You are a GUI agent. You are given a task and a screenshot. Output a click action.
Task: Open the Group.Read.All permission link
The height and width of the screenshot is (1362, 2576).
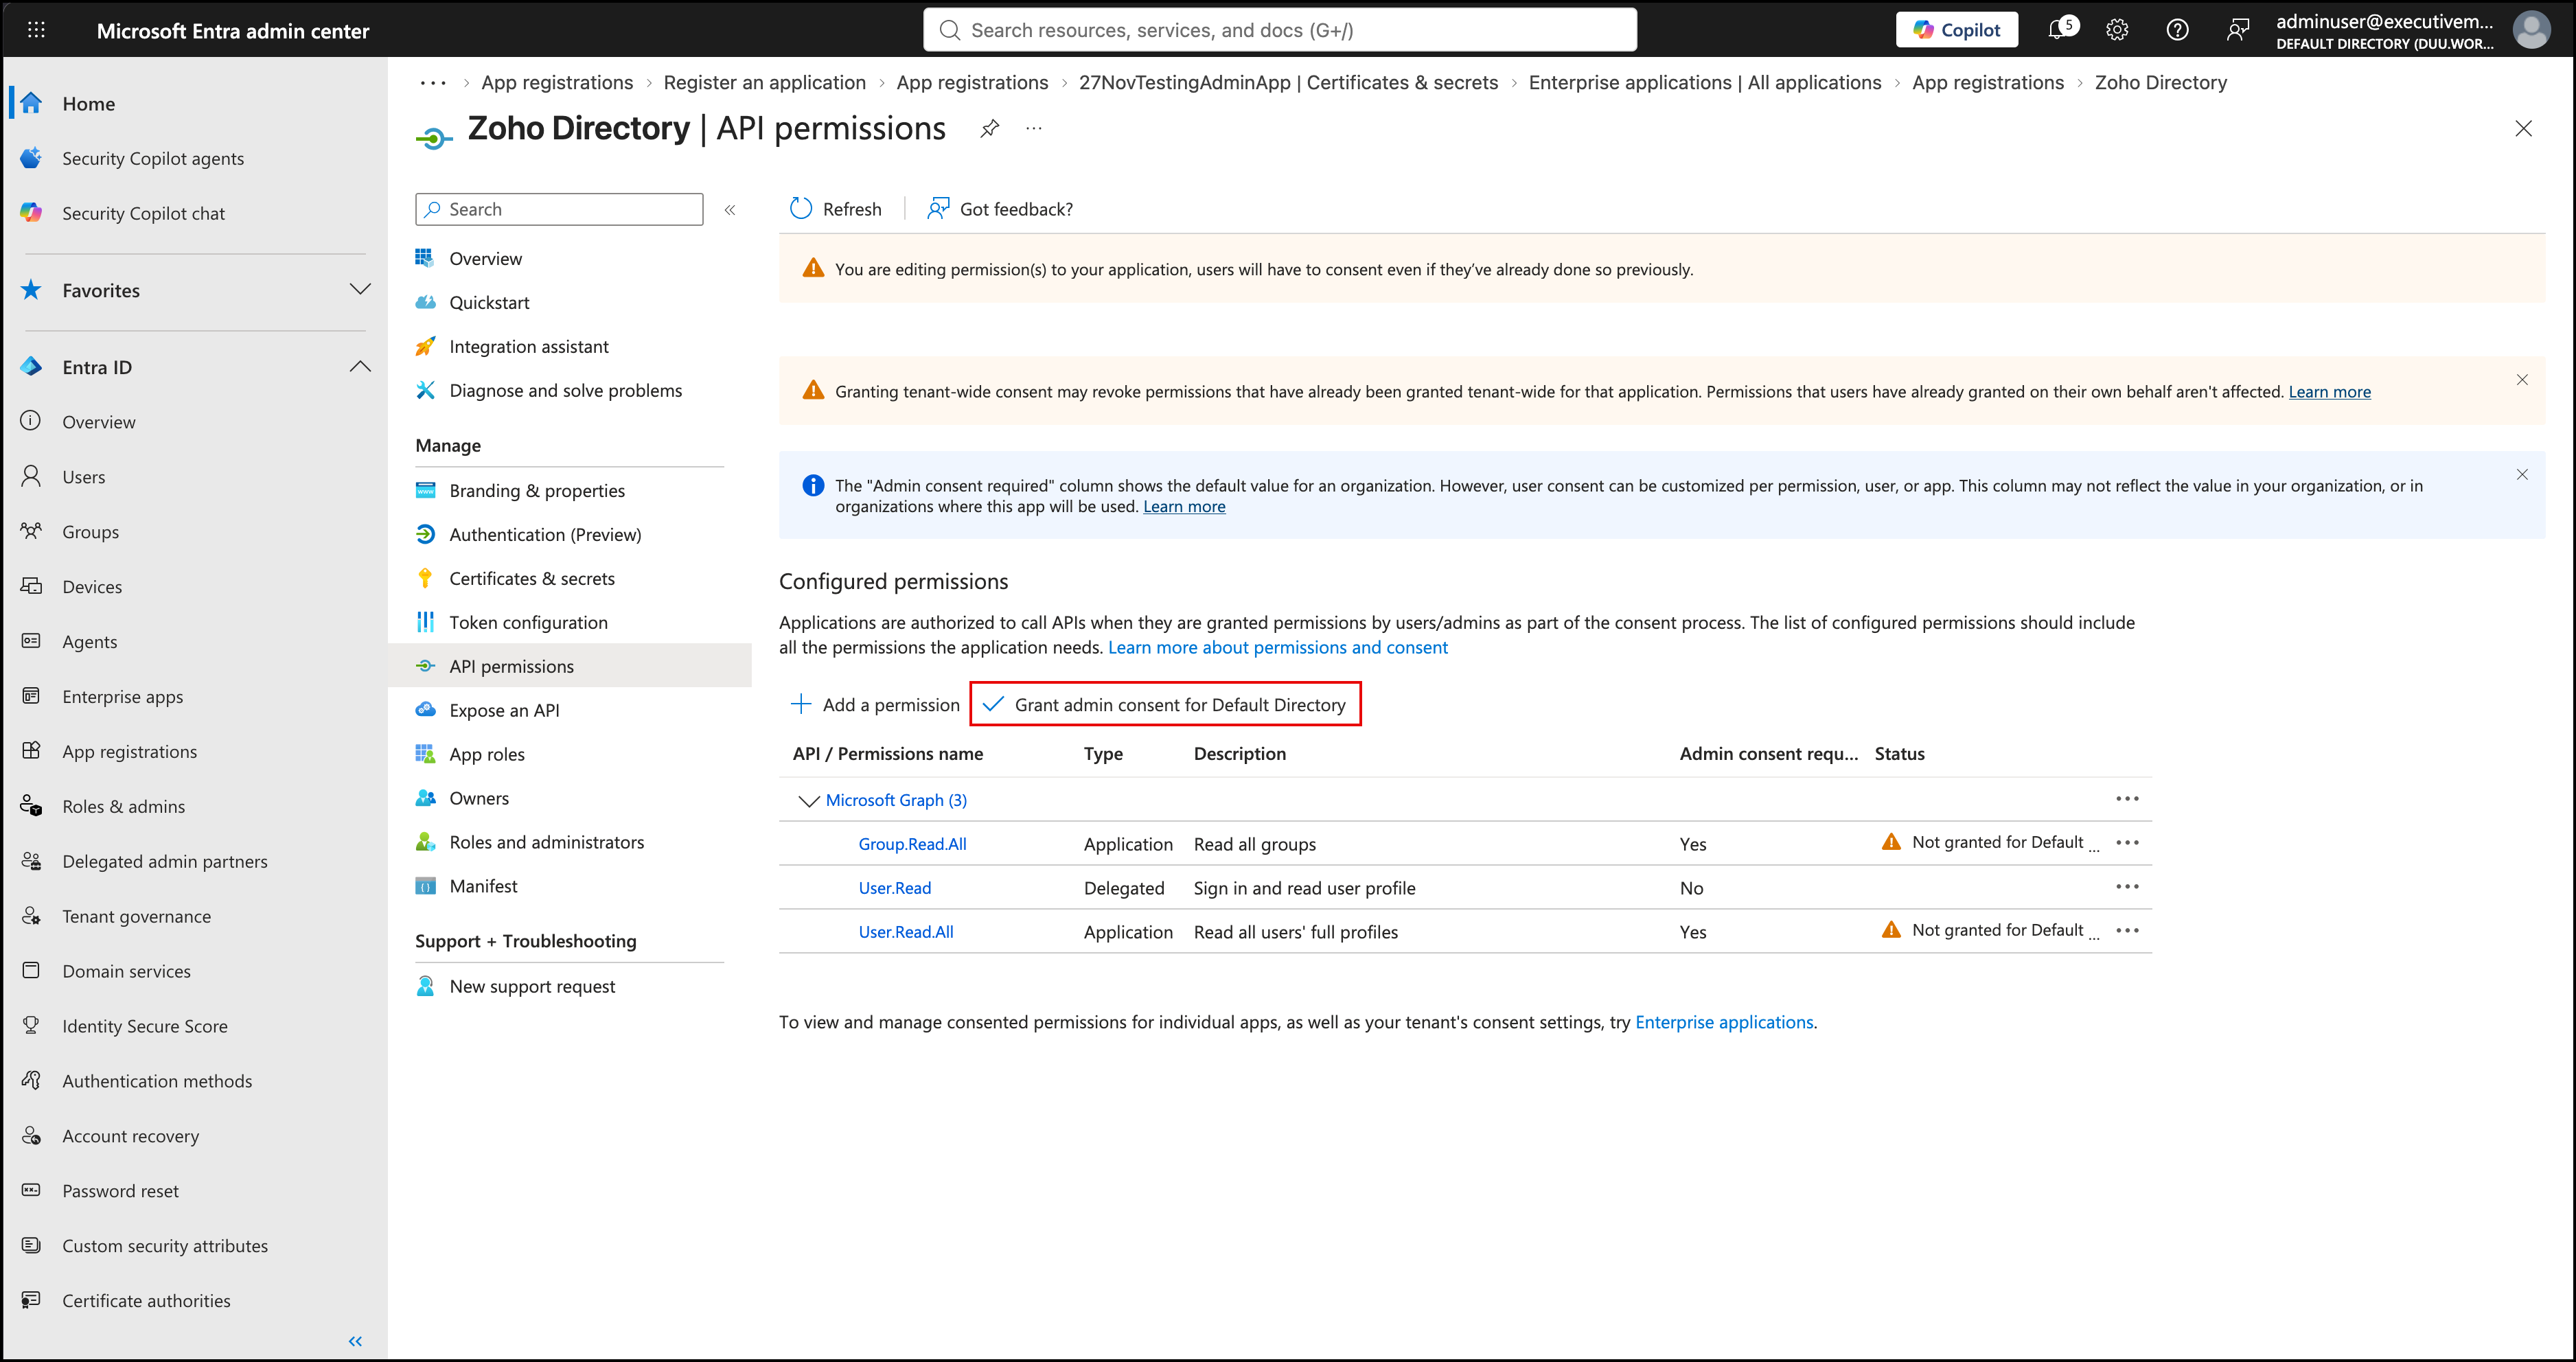click(912, 844)
